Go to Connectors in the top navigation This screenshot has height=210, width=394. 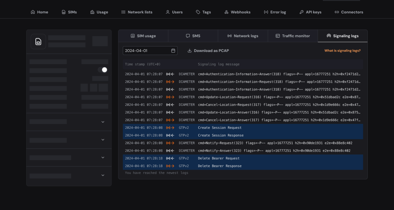coord(349,12)
